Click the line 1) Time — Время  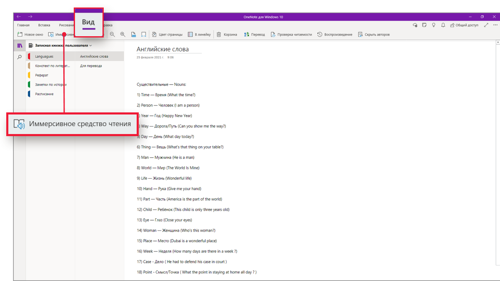(x=166, y=95)
